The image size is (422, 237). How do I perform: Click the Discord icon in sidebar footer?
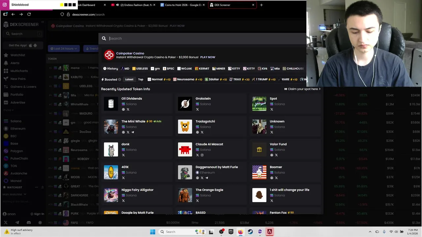(29, 223)
